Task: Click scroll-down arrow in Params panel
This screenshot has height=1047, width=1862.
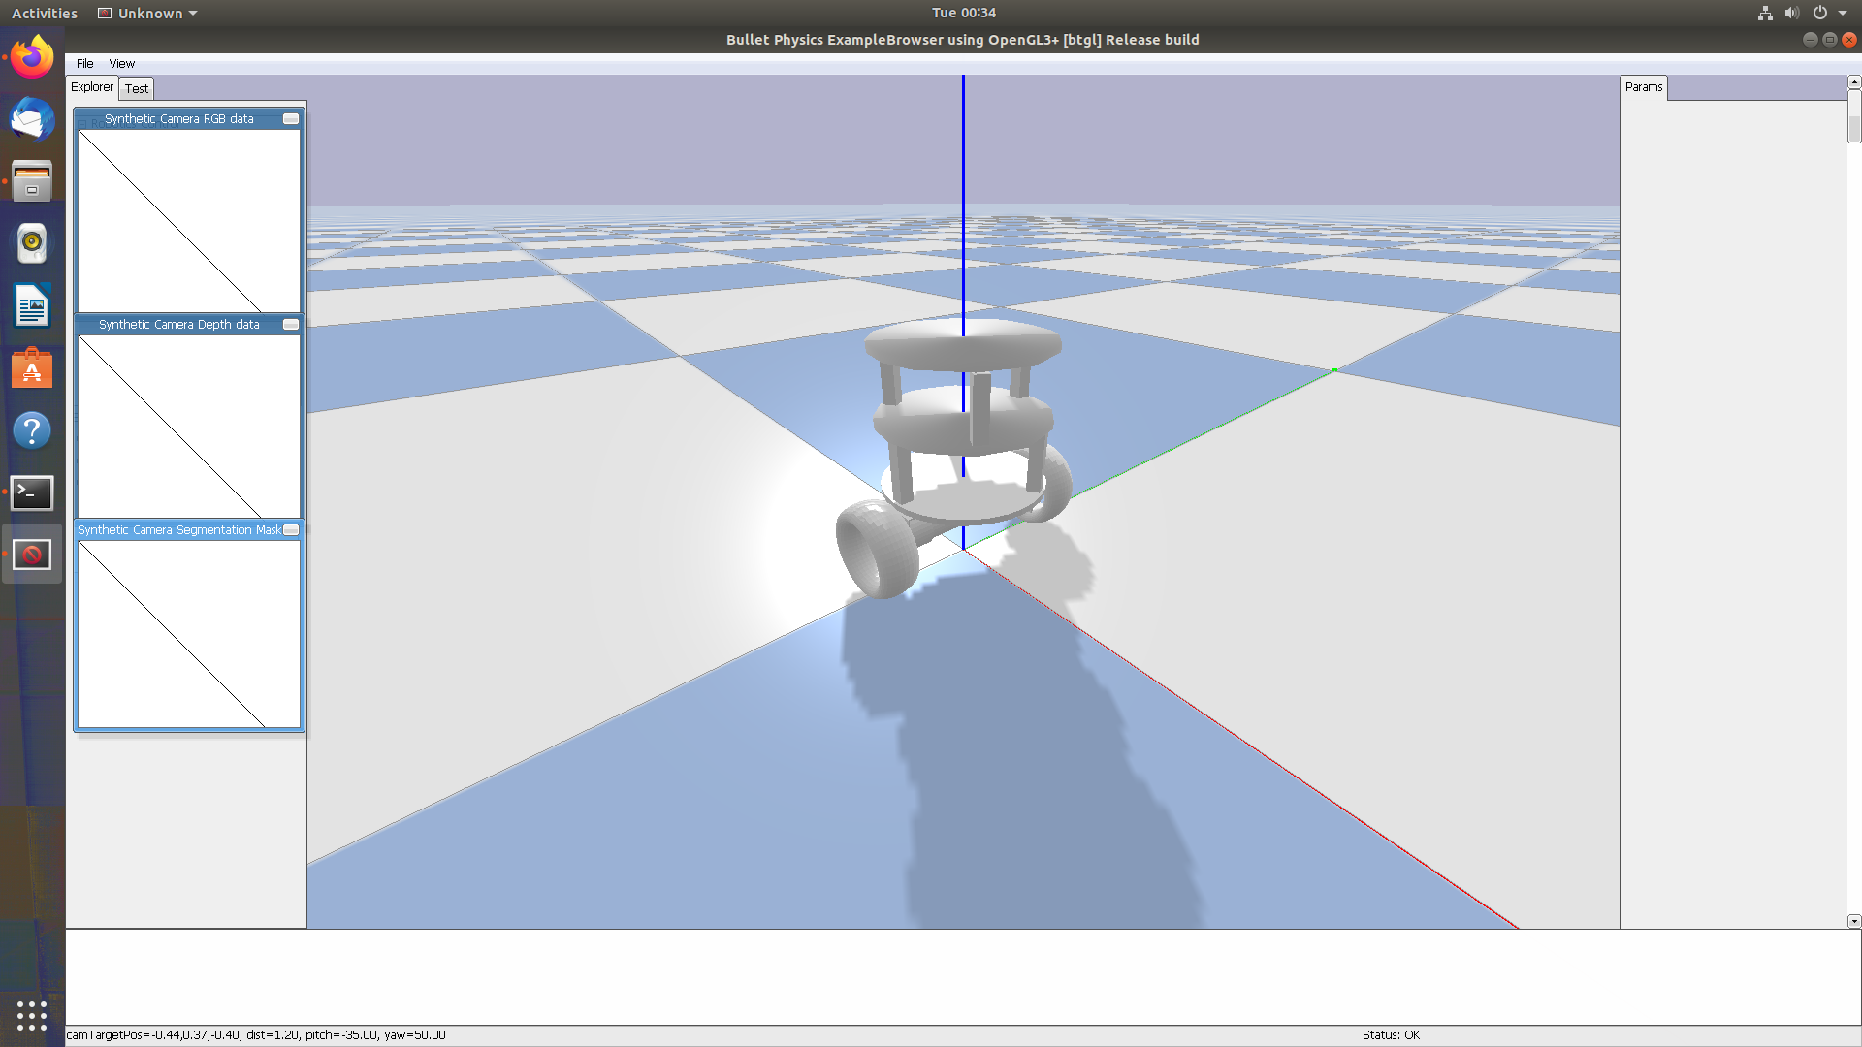Action: pos(1854,921)
